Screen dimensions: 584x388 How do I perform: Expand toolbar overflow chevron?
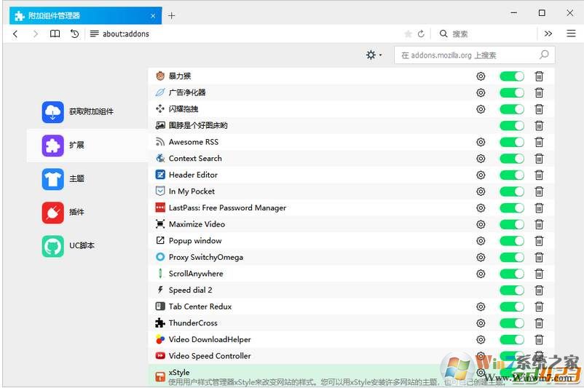548,33
